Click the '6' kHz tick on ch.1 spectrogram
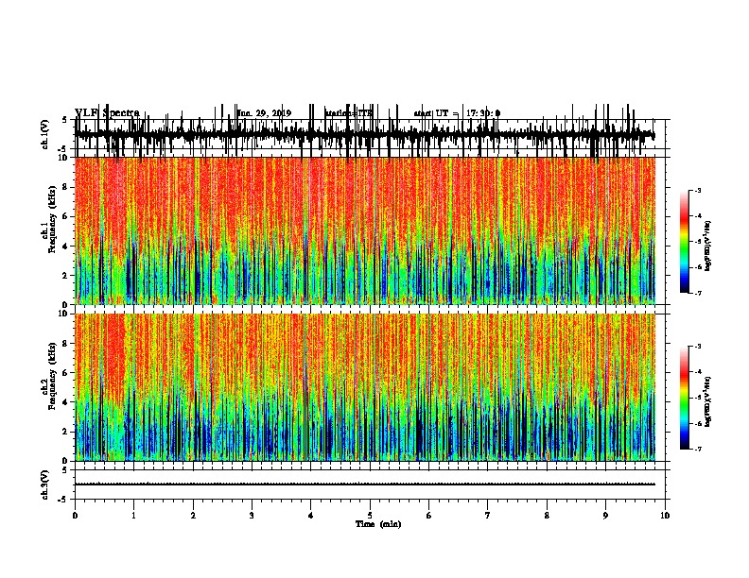The height and width of the screenshot is (578, 749). (x=66, y=216)
